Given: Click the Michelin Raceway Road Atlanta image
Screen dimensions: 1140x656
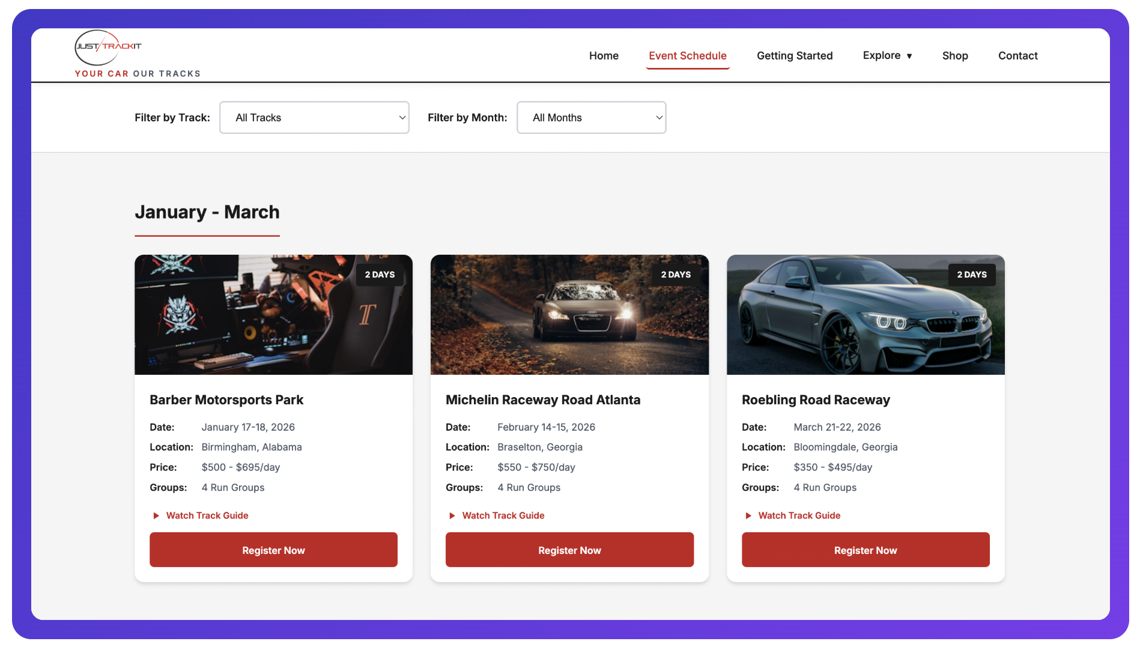Looking at the screenshot, I should (569, 315).
